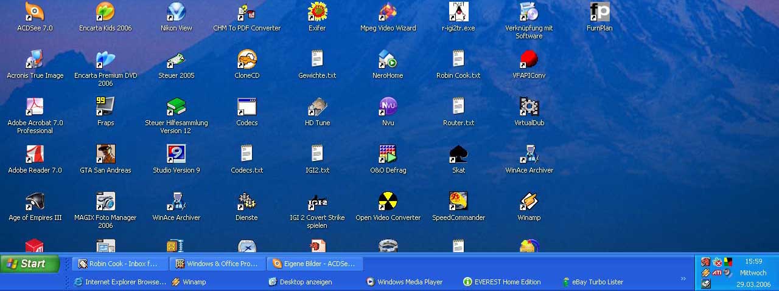Image resolution: width=779 pixels, height=291 pixels.
Task: Launch Internet Explorer Browser from quick launch
Action: coord(119,282)
